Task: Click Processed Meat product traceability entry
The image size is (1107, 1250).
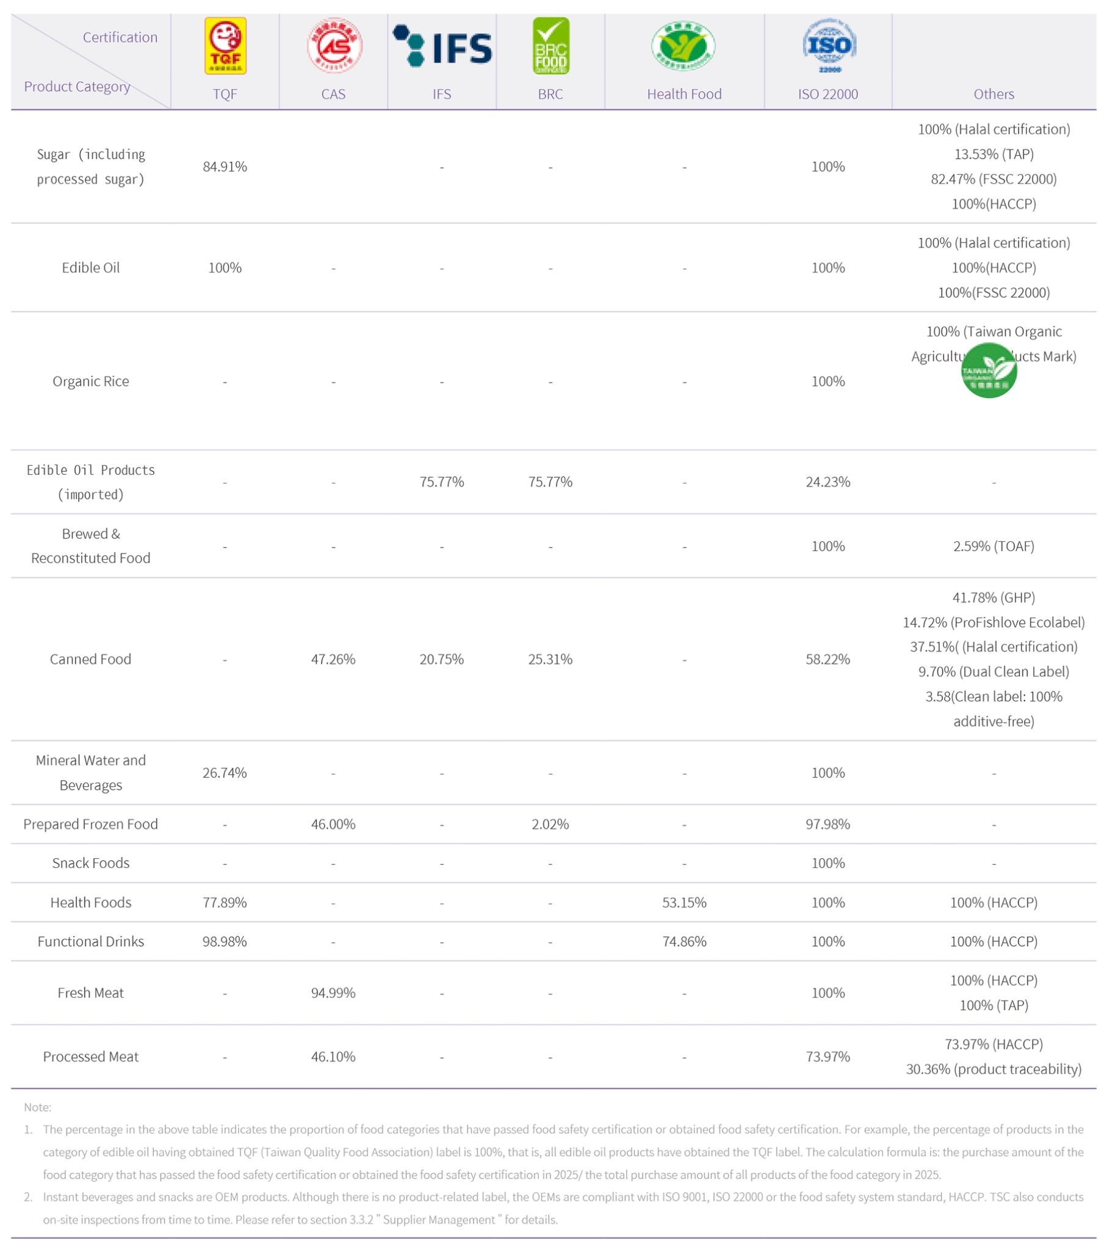Action: [993, 1069]
